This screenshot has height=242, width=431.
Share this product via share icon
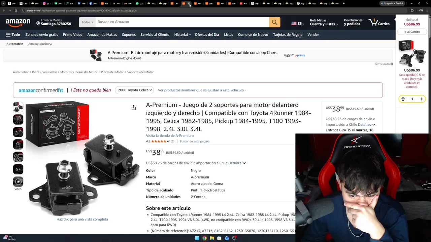coord(134,108)
